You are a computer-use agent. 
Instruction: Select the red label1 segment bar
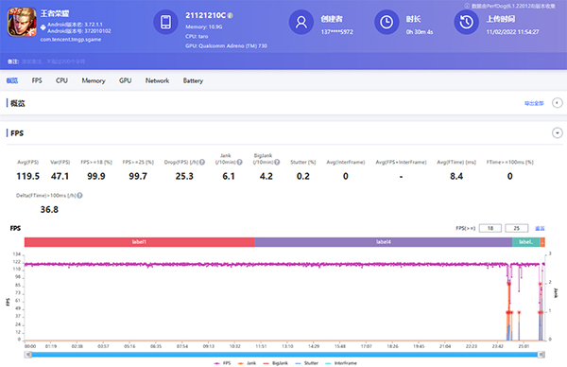point(140,242)
